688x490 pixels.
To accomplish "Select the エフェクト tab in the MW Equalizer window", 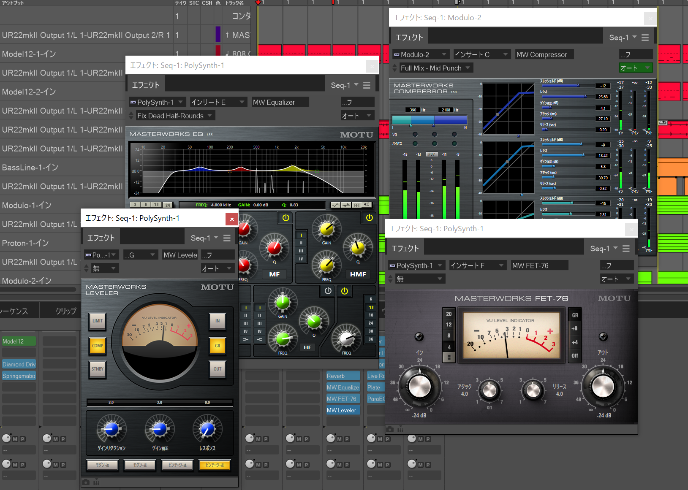I will pyautogui.click(x=146, y=85).
